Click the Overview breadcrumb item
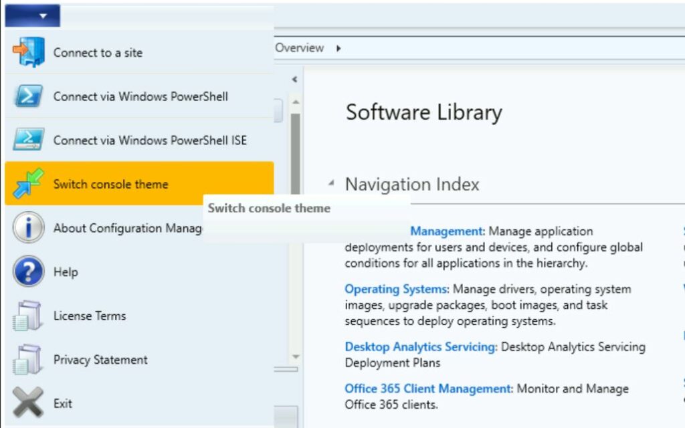 pos(300,47)
